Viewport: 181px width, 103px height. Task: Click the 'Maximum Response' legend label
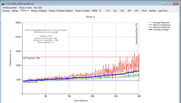tap(162, 25)
